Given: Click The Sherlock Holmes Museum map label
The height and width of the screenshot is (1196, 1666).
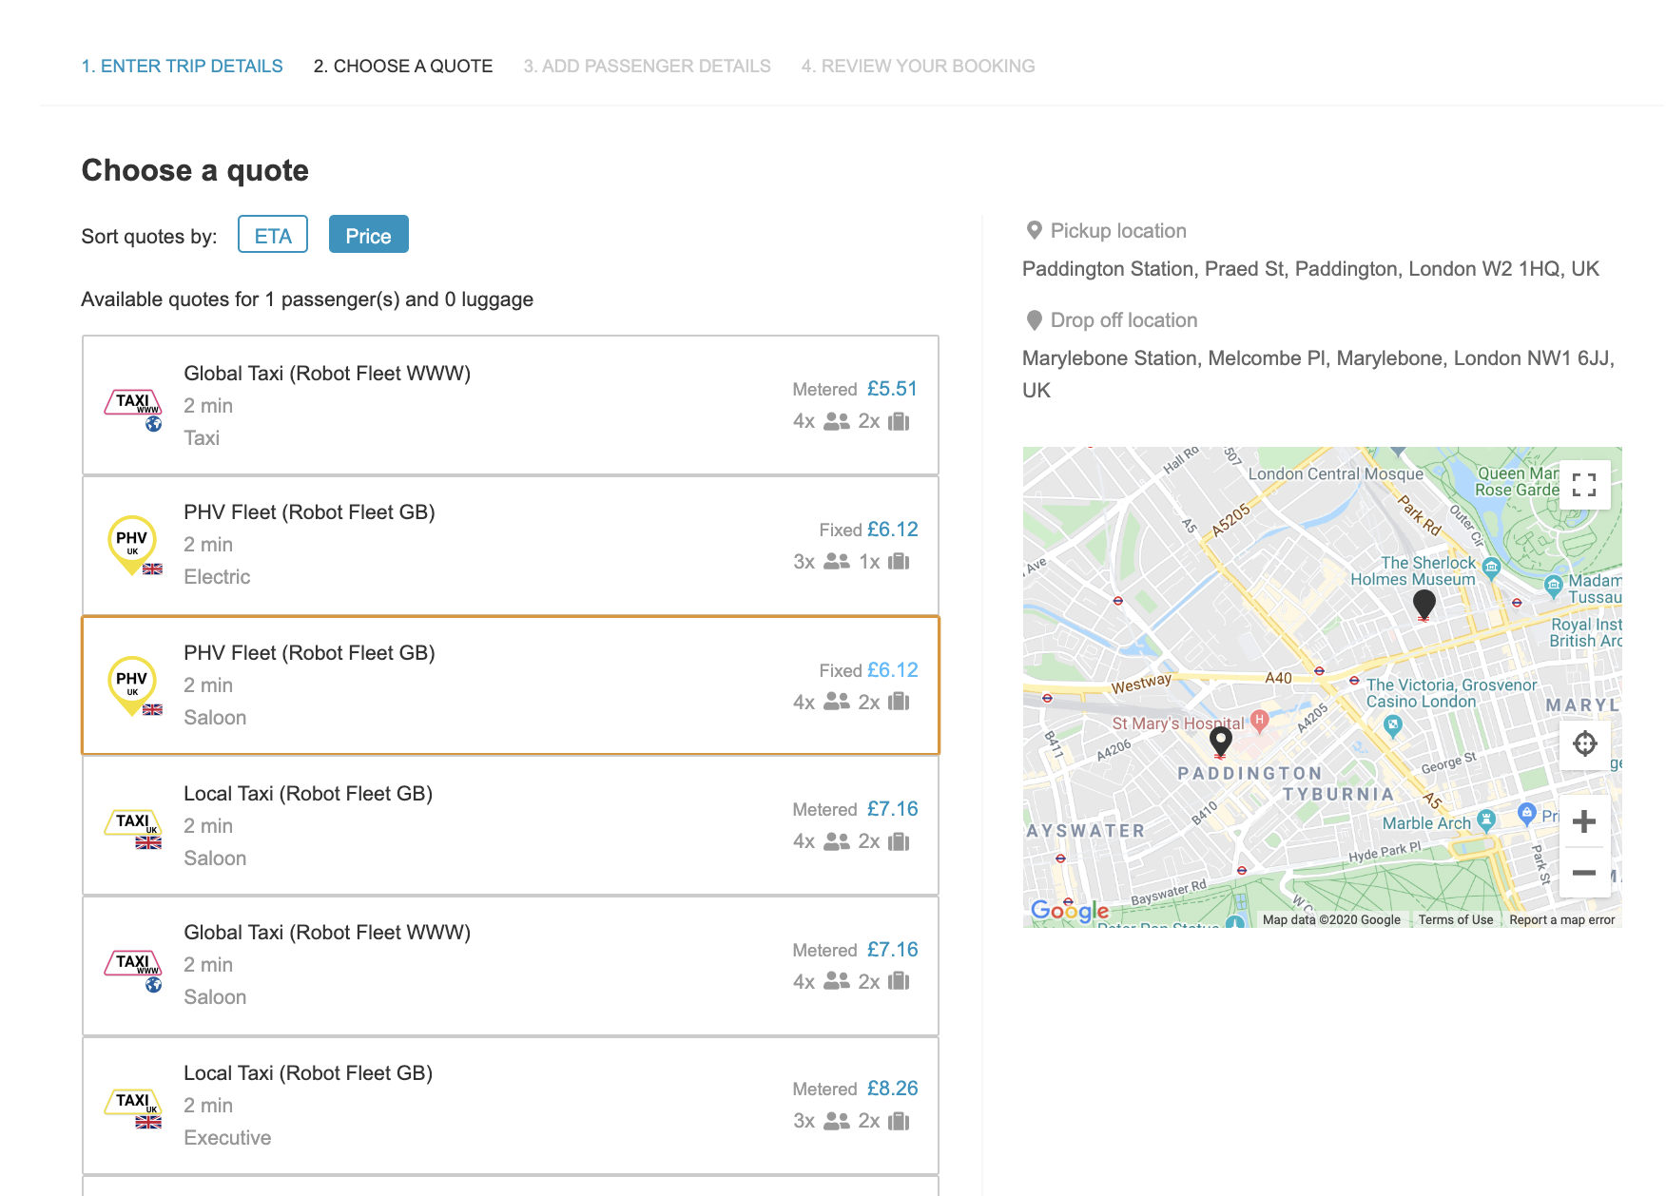Looking at the screenshot, I should pyautogui.click(x=1413, y=570).
